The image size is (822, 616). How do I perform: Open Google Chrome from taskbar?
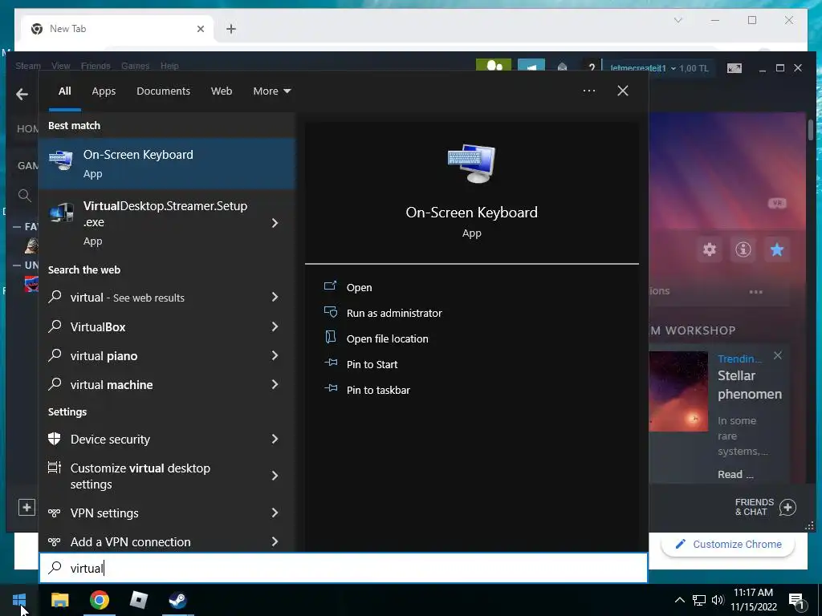(x=99, y=600)
